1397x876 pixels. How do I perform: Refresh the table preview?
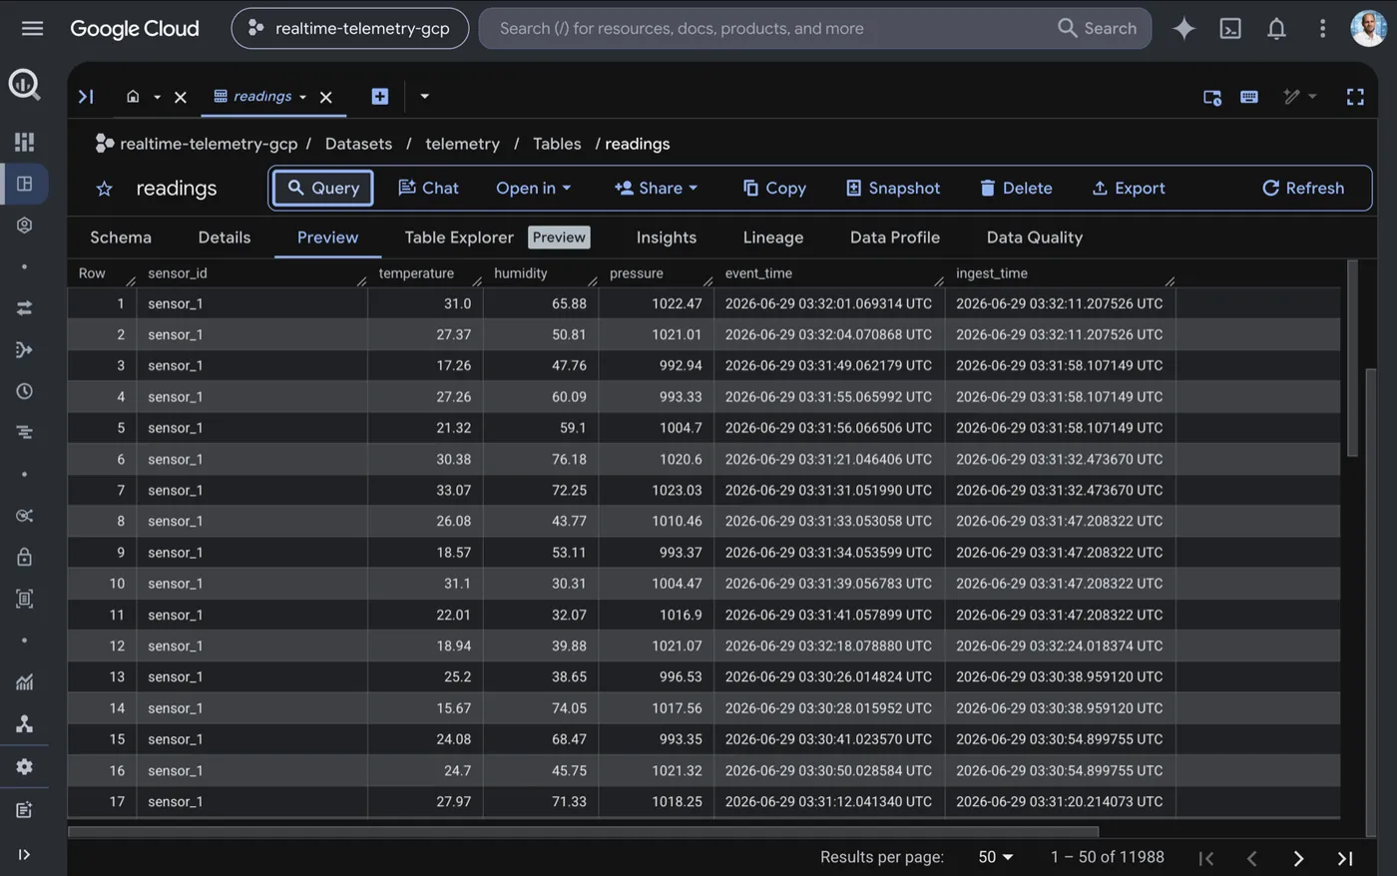(1303, 188)
